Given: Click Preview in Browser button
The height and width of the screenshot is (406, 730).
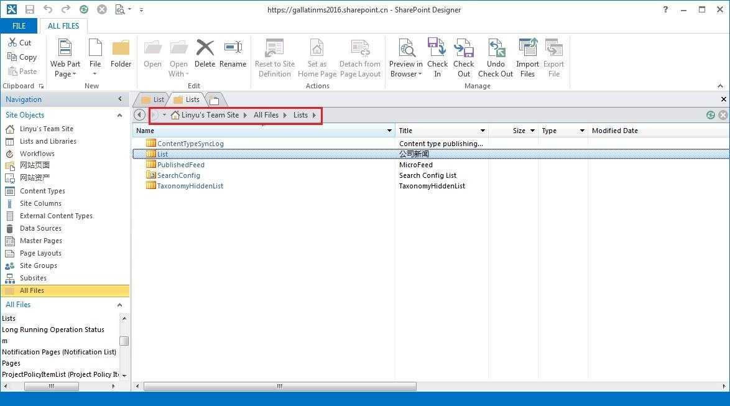Looking at the screenshot, I should click(x=405, y=58).
